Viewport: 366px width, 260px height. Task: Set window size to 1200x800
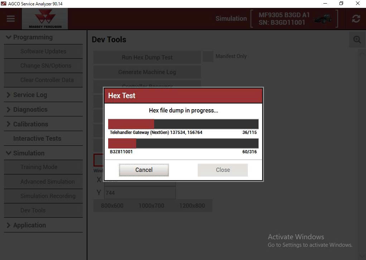tap(192, 206)
